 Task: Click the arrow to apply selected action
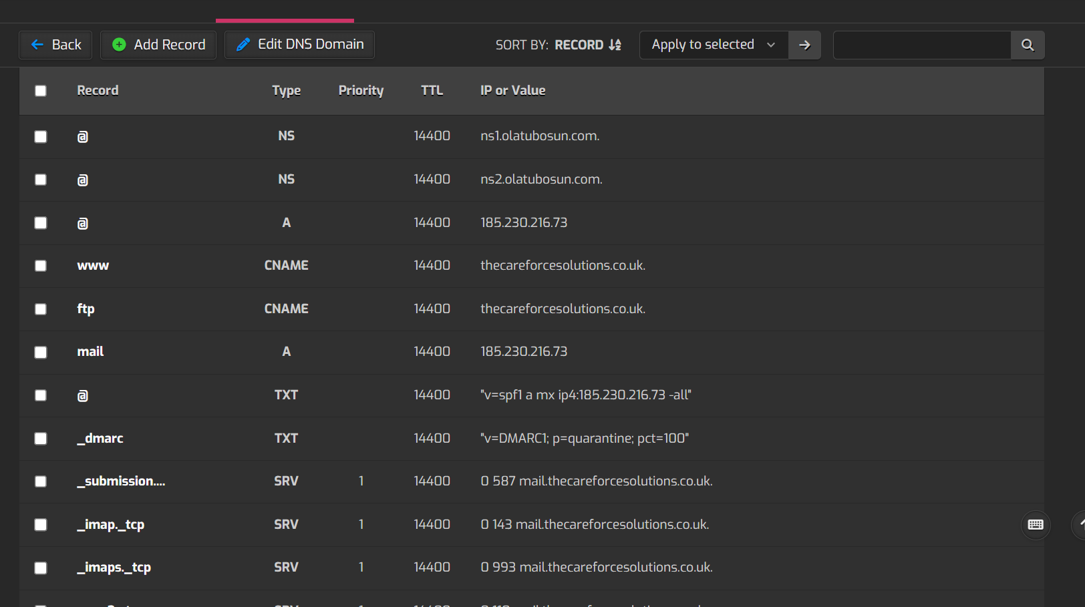[804, 45]
